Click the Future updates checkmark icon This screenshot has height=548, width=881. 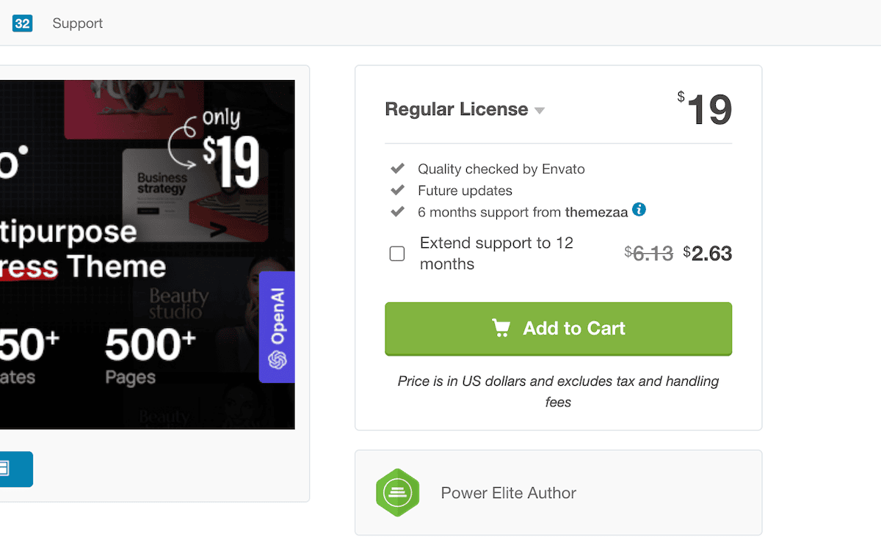pyautogui.click(x=397, y=190)
